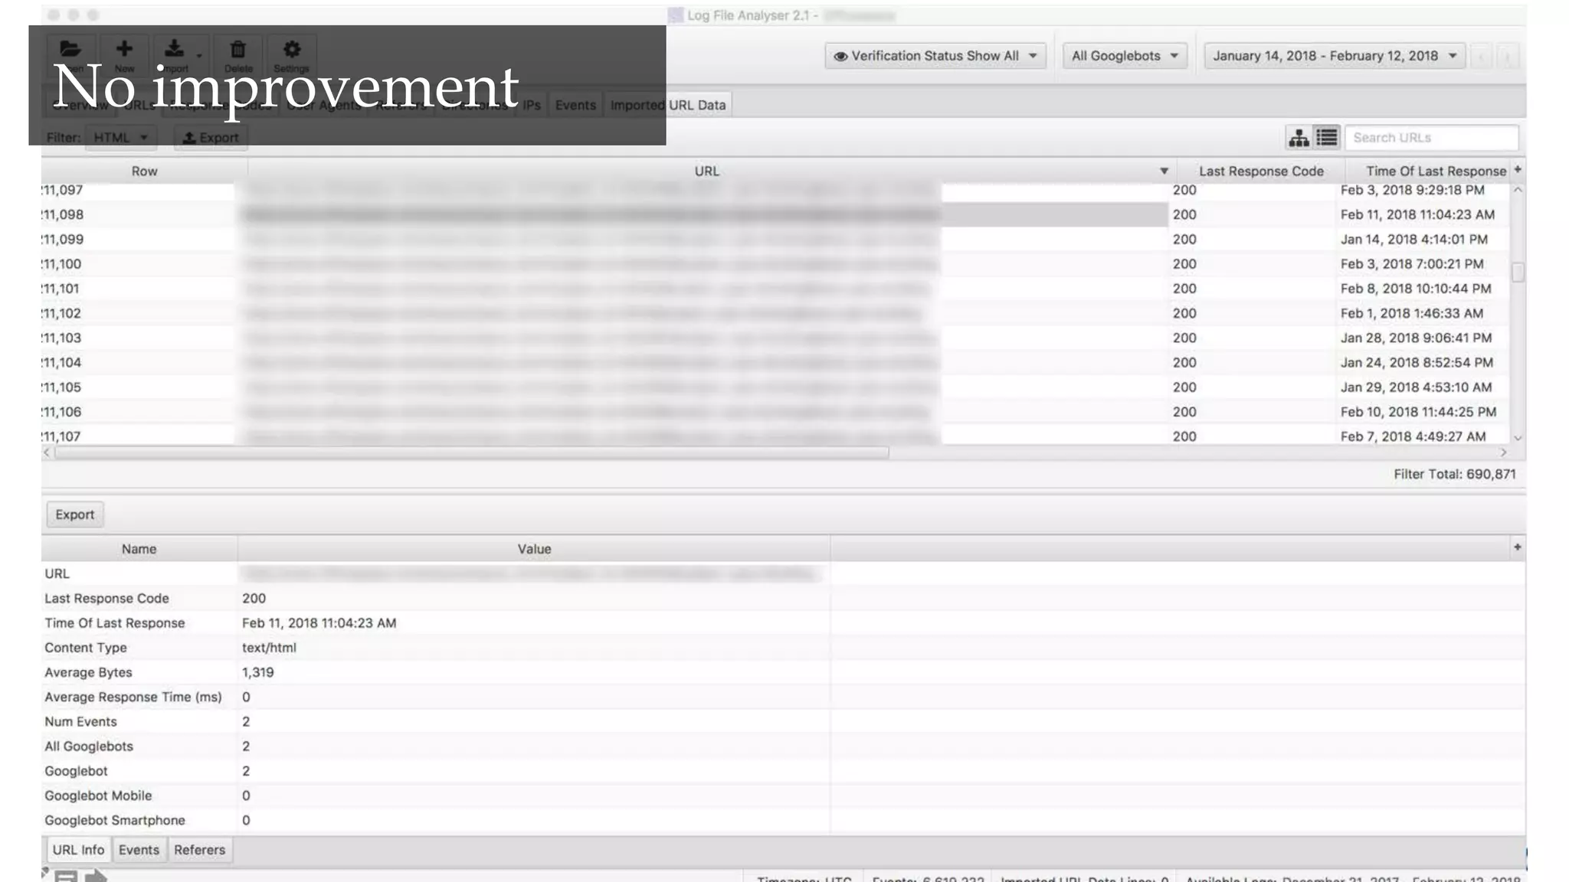Viewport: 1569px width, 882px height.
Task: Click Last Response Code column header
Action: pyautogui.click(x=1260, y=171)
